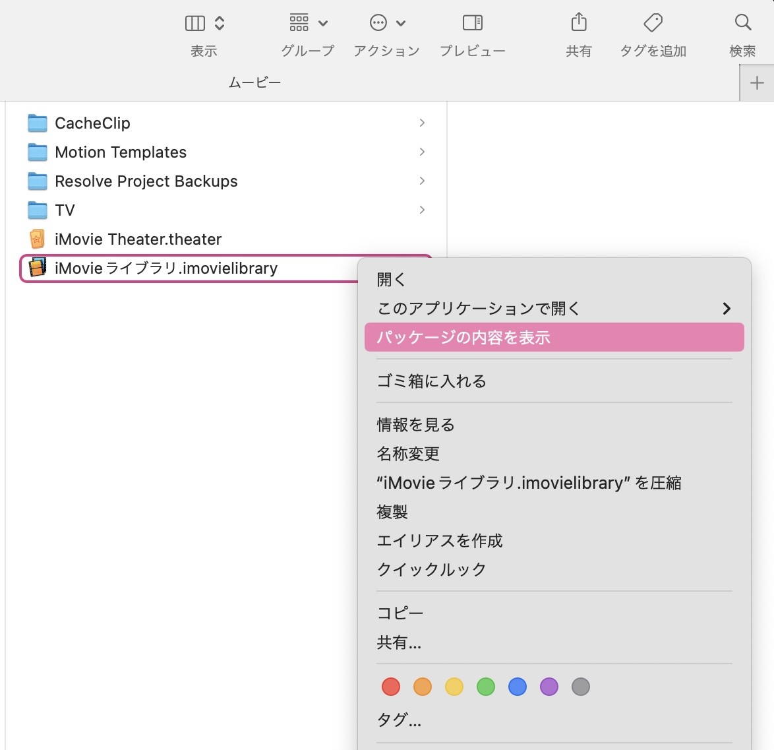Image resolution: width=774 pixels, height=750 pixels.
Task: Choose タグ... menu item
Action: click(554, 720)
